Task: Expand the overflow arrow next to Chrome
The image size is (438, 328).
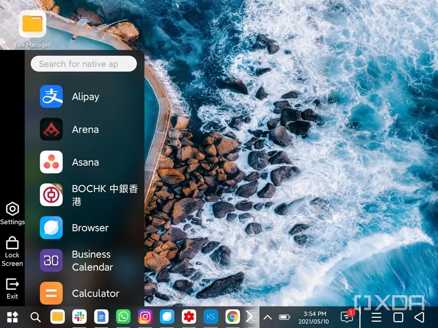Action: tap(250, 317)
